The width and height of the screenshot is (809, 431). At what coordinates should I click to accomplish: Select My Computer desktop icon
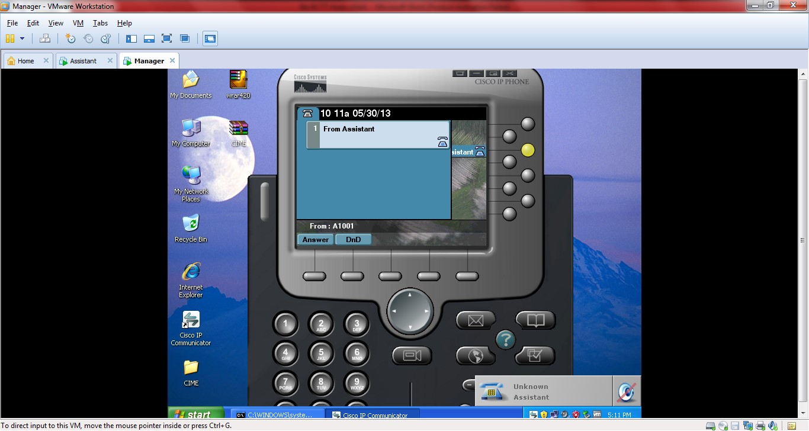pyautogui.click(x=191, y=133)
